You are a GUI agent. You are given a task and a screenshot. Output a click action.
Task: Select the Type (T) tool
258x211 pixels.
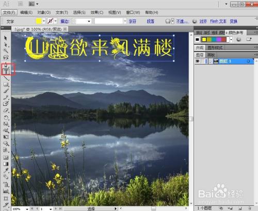[6, 71]
